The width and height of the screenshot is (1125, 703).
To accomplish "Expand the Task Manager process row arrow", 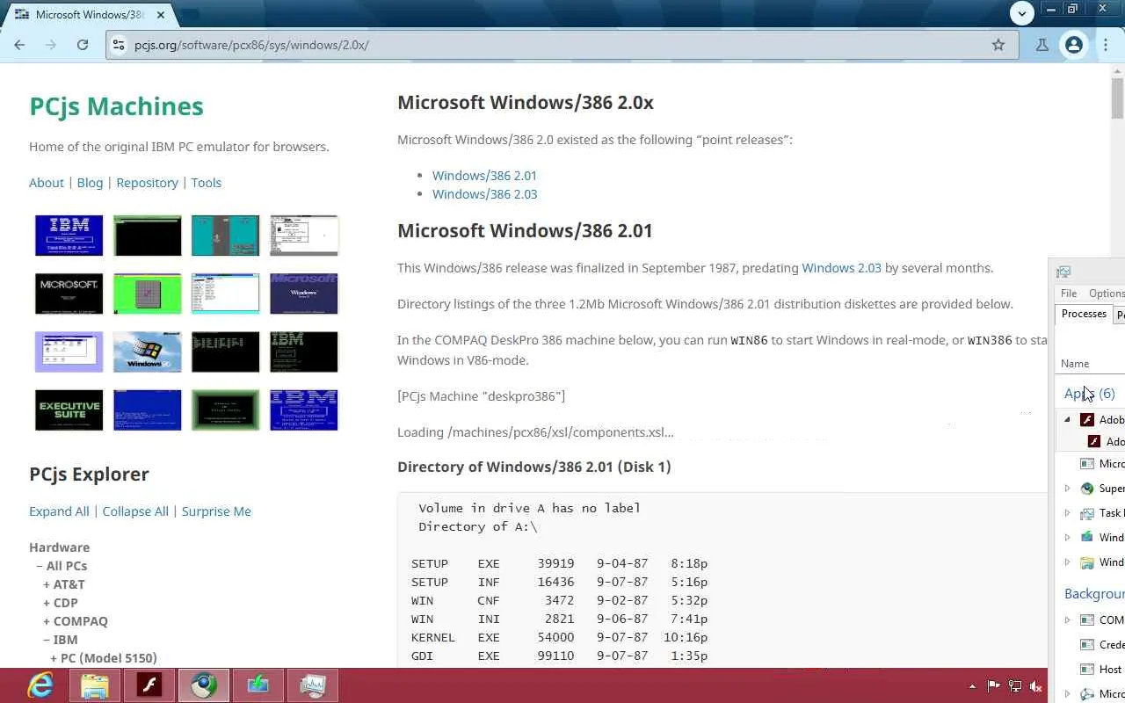I will coord(1068,513).
